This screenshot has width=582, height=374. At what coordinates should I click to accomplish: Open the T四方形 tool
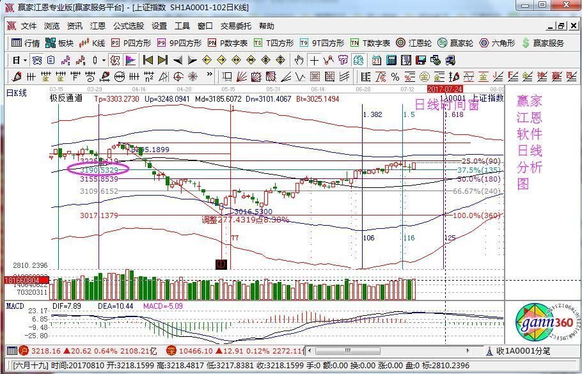point(274,43)
